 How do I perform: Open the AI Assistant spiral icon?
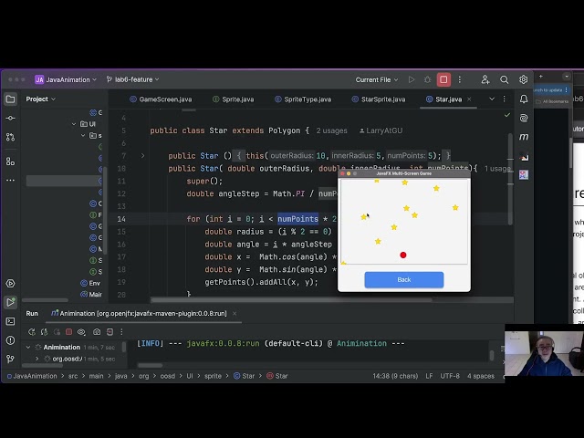(x=524, y=118)
